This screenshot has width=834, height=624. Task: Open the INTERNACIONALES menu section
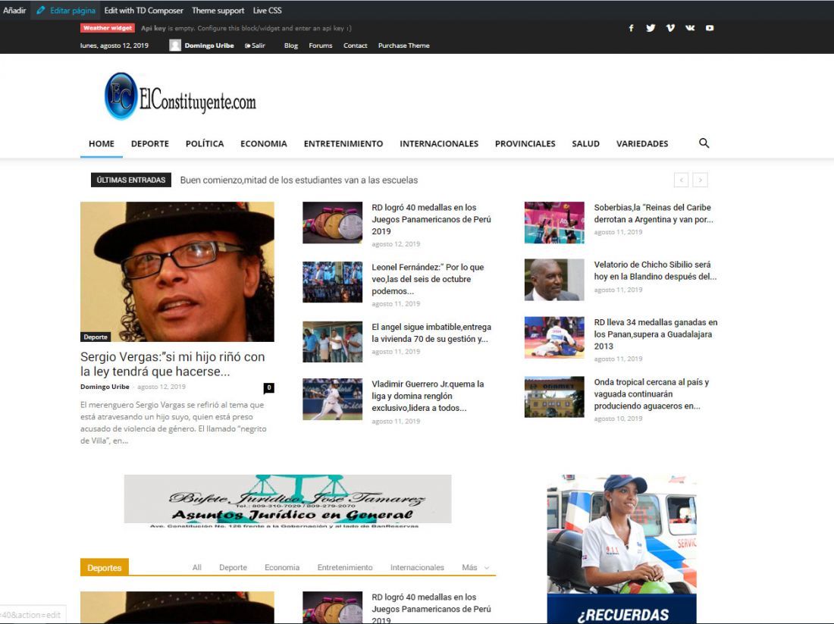(439, 143)
